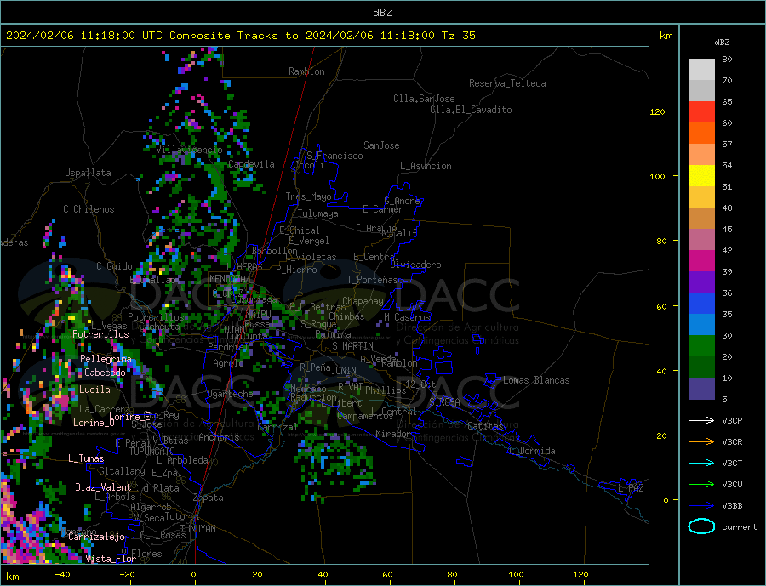Viewport: 766px width, 586px height.
Task: Click the VBCU green arrow legend icon
Action: click(x=701, y=484)
